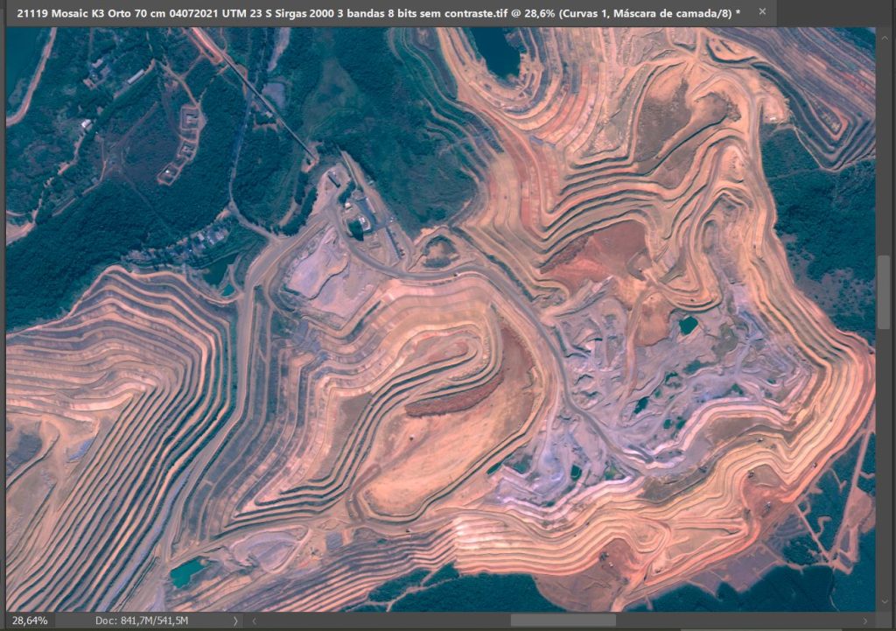Click the teal pond at canvas bottom-left
The width and height of the screenshot is (896, 631).
[x=185, y=573]
